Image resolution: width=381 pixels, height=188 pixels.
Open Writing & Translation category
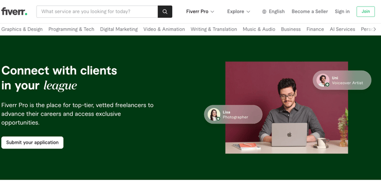click(213, 29)
